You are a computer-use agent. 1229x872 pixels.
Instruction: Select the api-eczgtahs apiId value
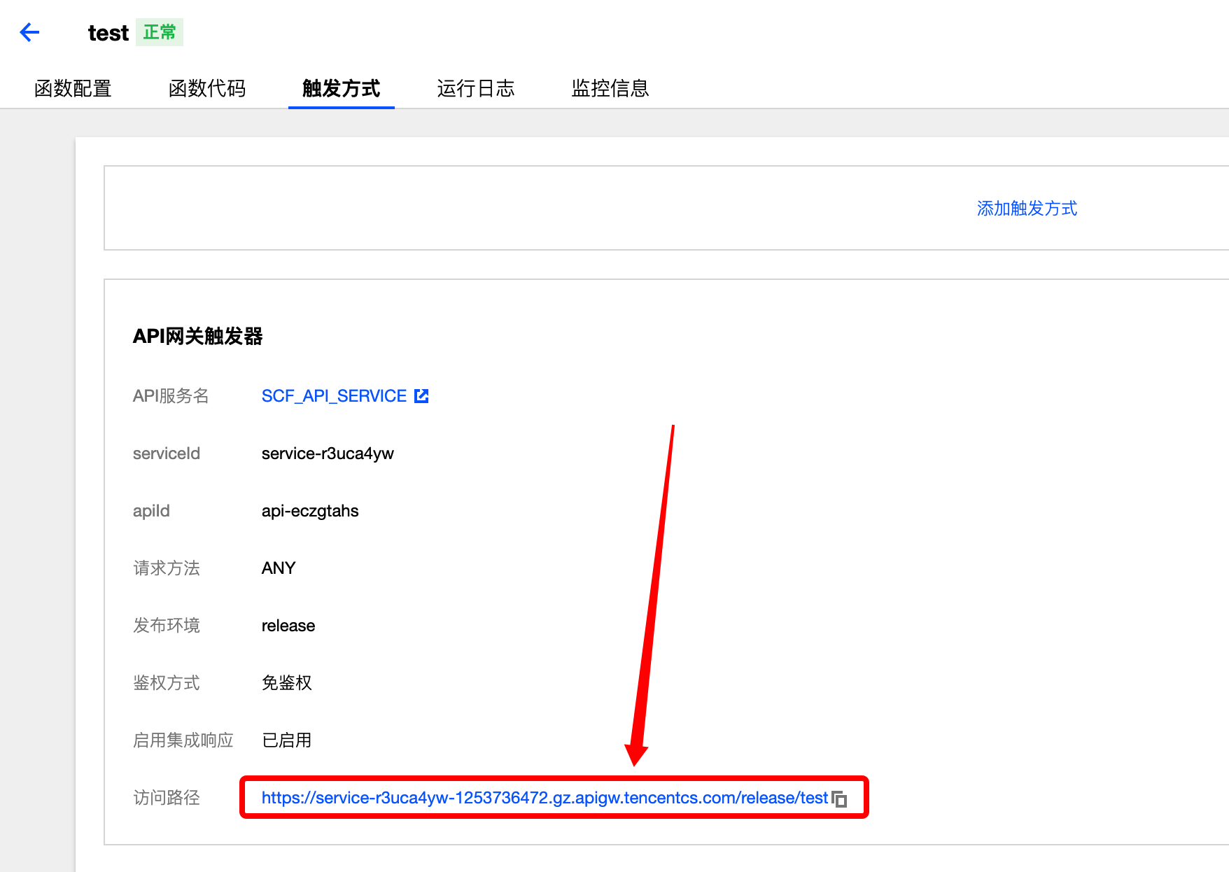pos(310,511)
